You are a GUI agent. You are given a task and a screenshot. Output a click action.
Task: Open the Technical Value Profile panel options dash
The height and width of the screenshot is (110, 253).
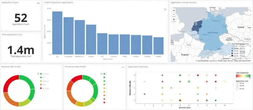(x=123, y=67)
